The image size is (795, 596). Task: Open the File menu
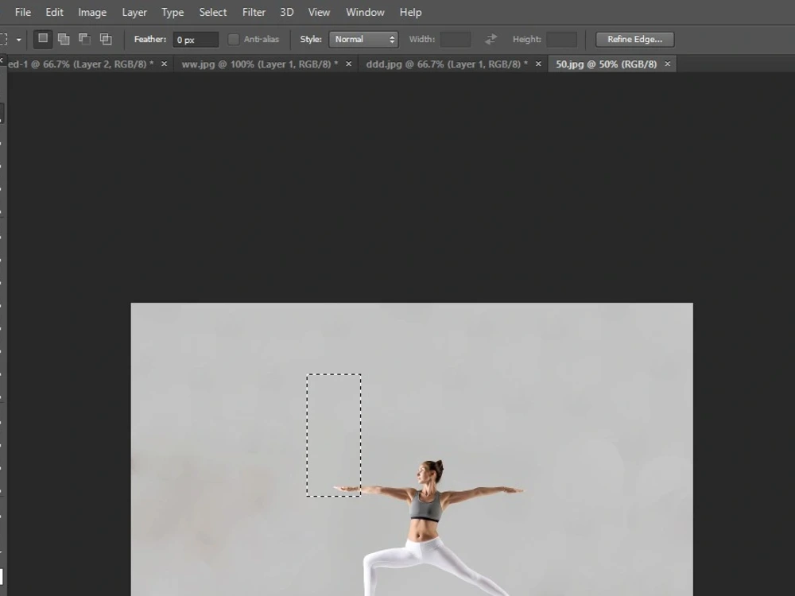pos(23,12)
